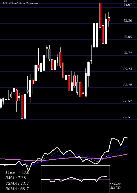Click the last red candlestick on the right
The height and width of the screenshot is (193, 137).
109,19
